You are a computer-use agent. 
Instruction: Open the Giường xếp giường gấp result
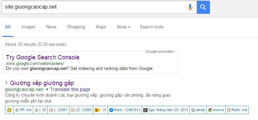[42, 83]
